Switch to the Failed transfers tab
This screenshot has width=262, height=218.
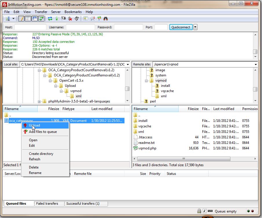pos(47,204)
